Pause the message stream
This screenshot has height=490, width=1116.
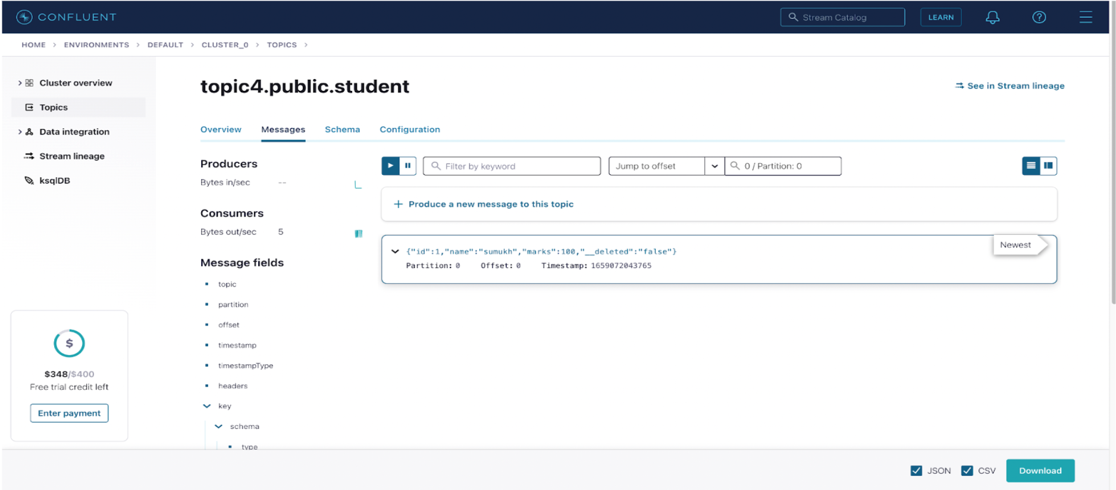[x=407, y=166]
